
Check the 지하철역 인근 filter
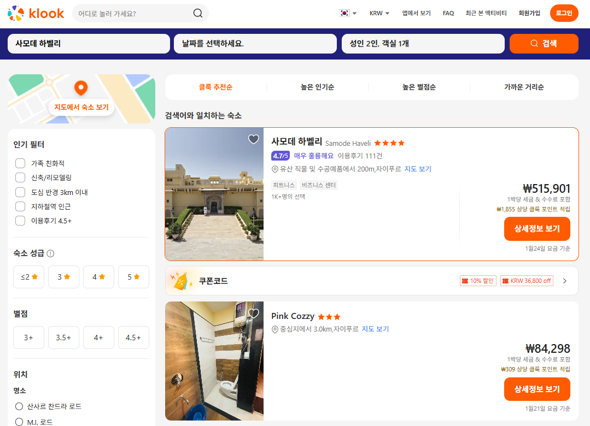tap(20, 206)
